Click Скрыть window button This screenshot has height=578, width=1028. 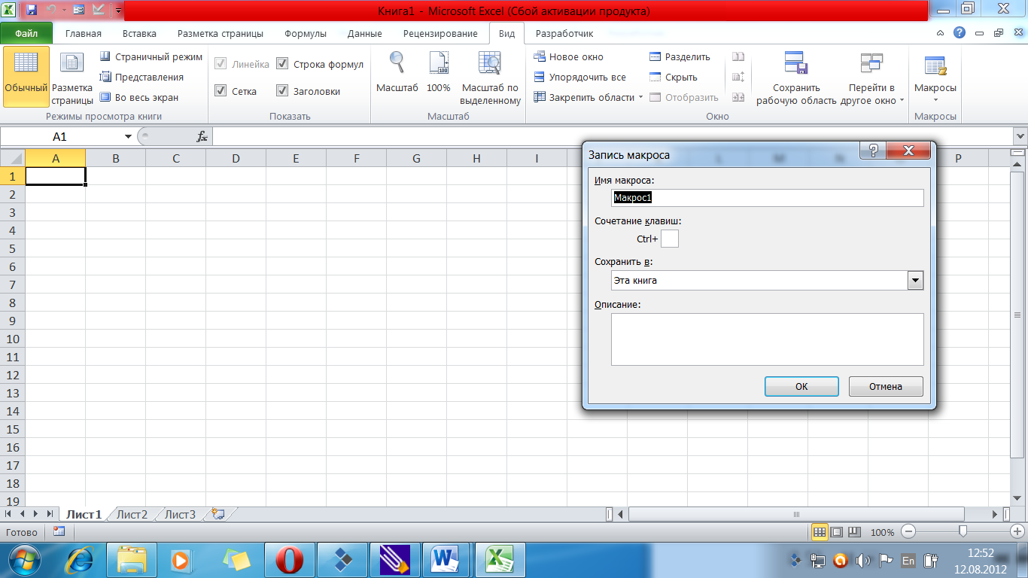673,77
